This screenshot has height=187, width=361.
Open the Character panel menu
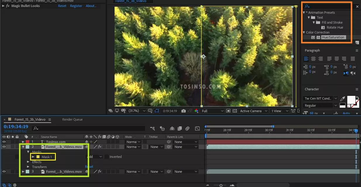point(357,89)
